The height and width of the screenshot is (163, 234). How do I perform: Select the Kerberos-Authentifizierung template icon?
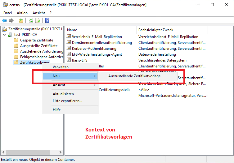tap(69, 49)
